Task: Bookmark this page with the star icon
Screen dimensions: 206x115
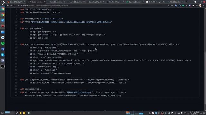Action: (x=172, y=6)
